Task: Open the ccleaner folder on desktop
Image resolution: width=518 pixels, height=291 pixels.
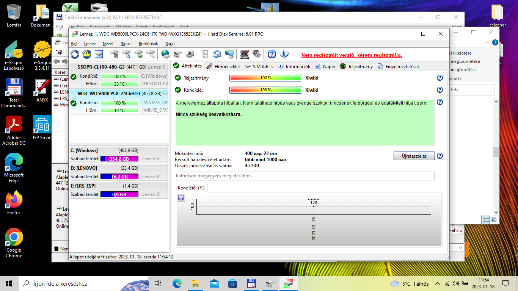Action: click(498, 16)
